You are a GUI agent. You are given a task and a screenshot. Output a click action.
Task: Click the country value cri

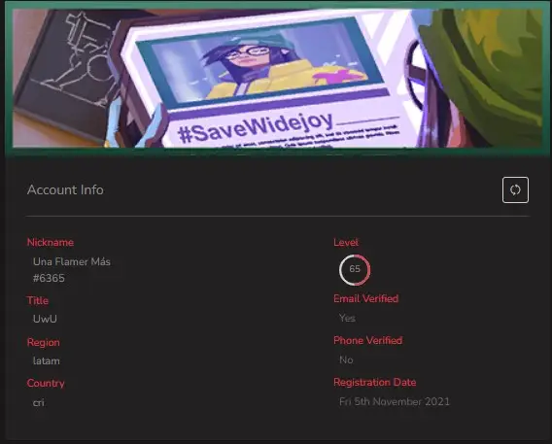coord(38,402)
